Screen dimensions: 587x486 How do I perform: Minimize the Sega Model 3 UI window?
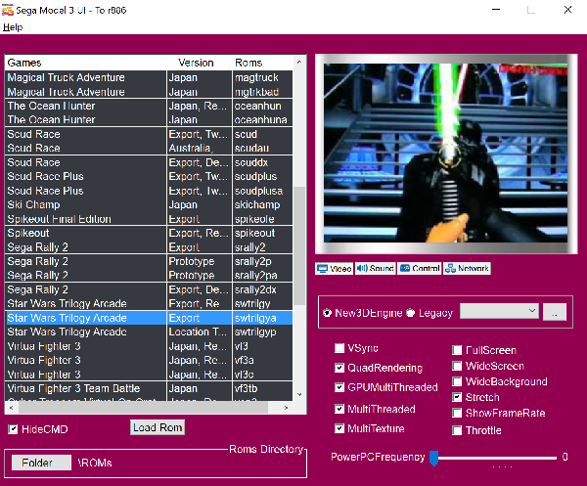coord(496,10)
